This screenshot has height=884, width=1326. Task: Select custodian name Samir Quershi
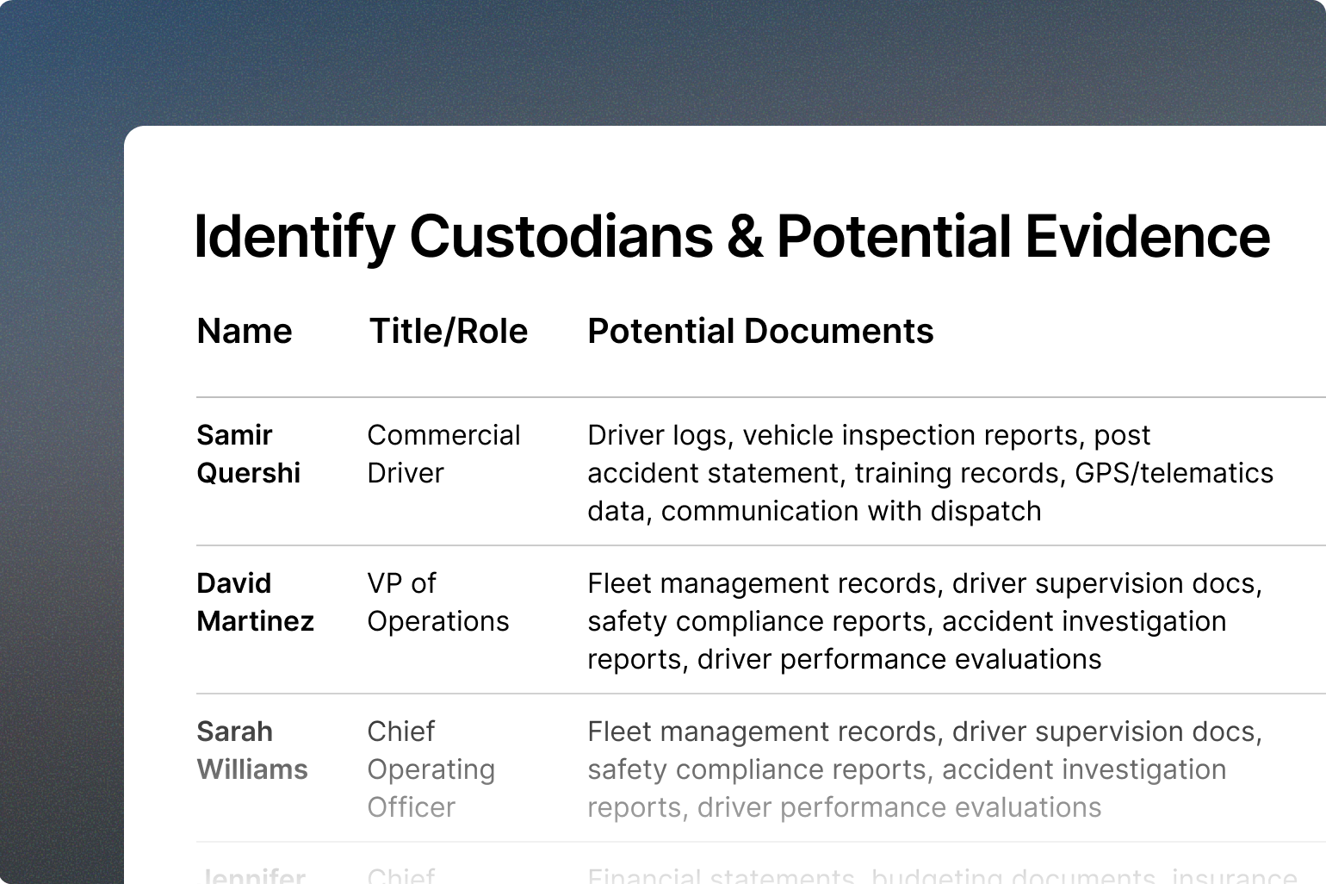tap(248, 454)
